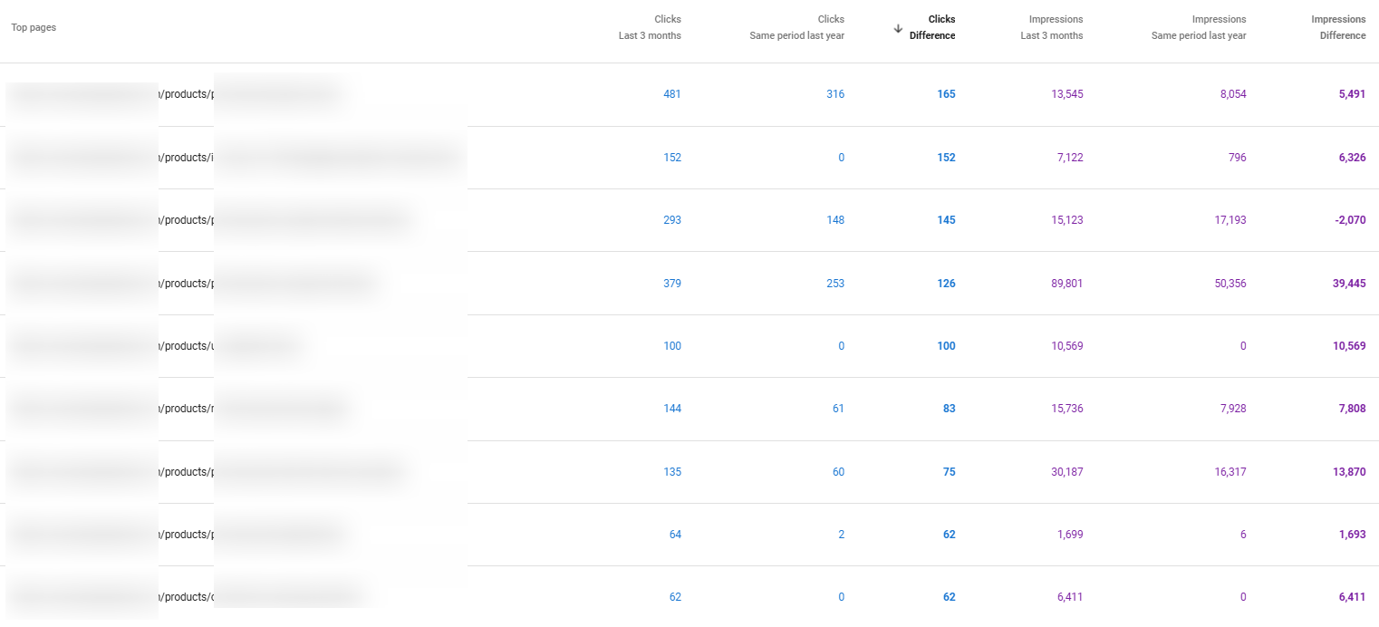Click the 6,411 impressions difference value
Screen dimensions: 1379x627
pyautogui.click(x=1347, y=597)
